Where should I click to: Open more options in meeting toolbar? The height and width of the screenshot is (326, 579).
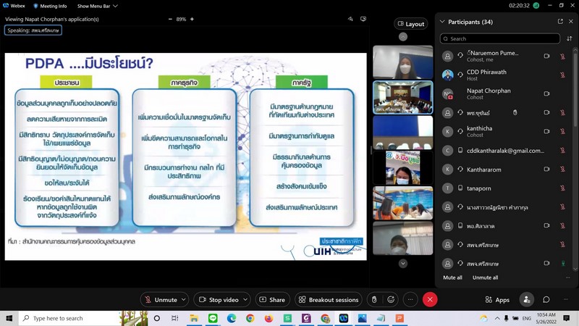click(410, 299)
